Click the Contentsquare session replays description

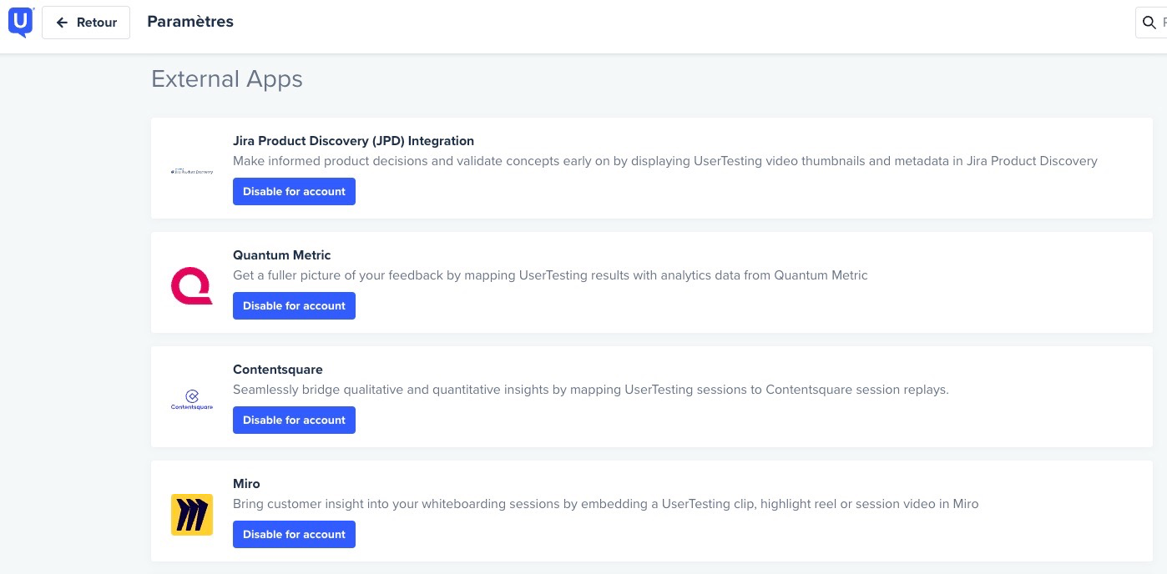click(x=591, y=390)
